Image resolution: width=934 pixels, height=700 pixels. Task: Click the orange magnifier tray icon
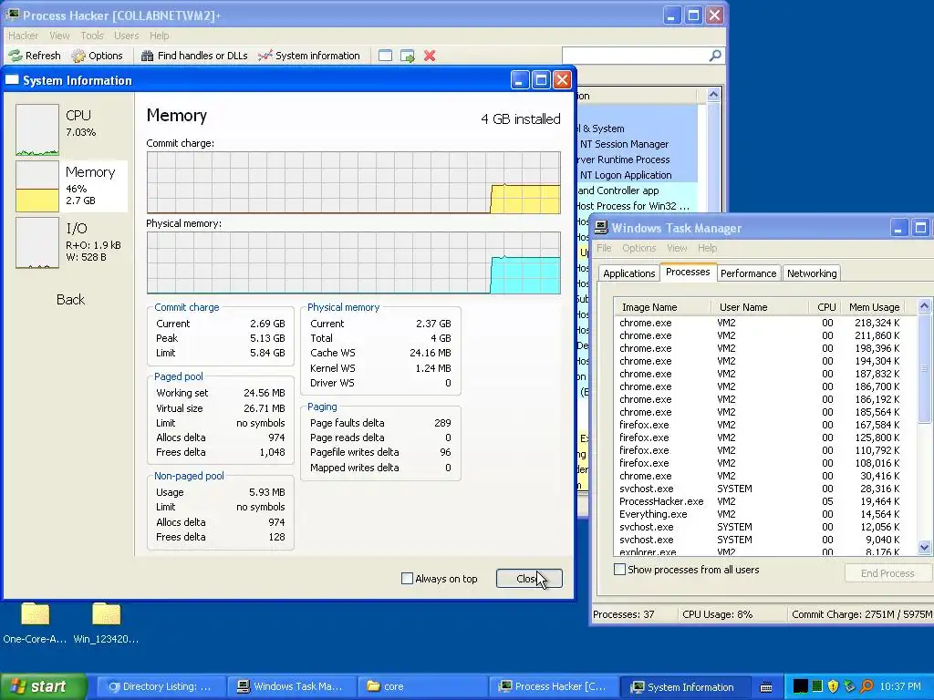(867, 686)
